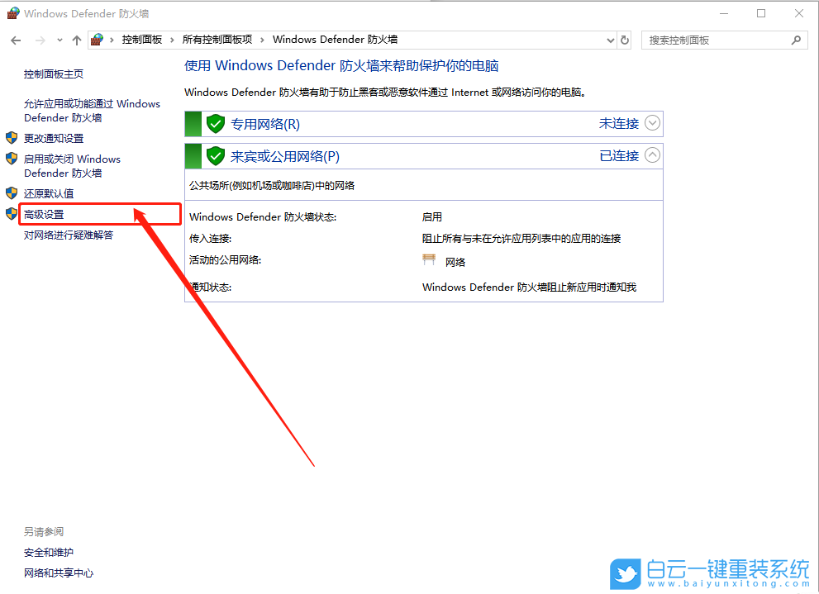The width and height of the screenshot is (819, 594).
Task: Expand the 专用网络(R) section chevron
Action: [652, 123]
